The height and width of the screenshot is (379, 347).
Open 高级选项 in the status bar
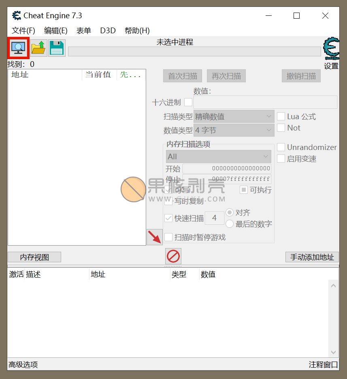(x=23, y=364)
